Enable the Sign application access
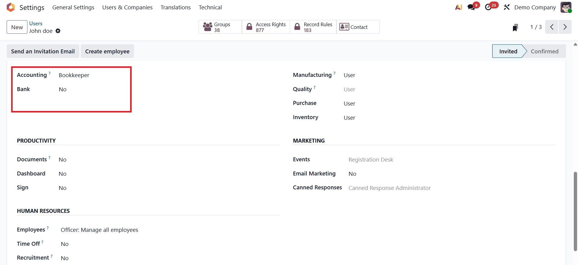Screen dimensions: 578x265 [x=62, y=188]
